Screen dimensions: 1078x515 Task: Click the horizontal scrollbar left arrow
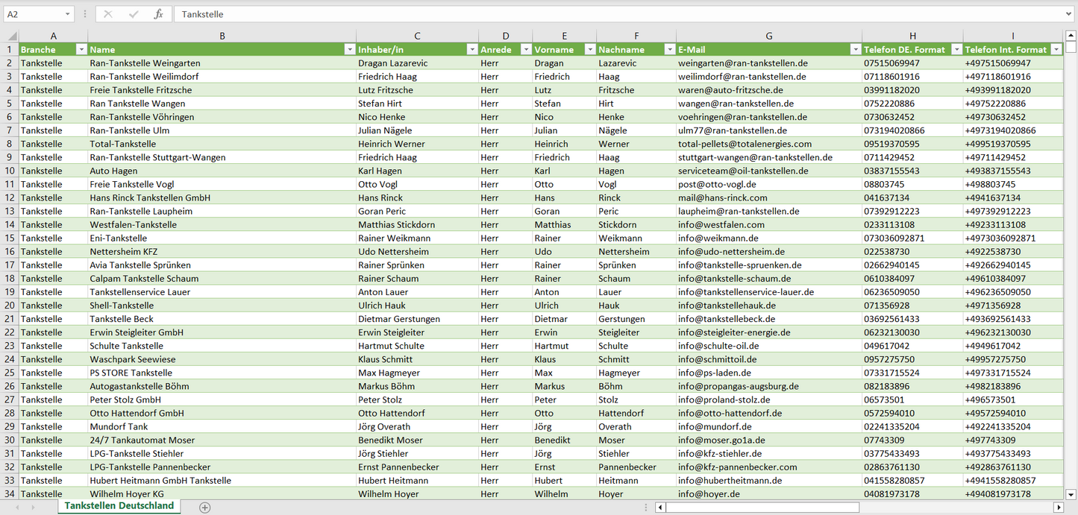660,507
